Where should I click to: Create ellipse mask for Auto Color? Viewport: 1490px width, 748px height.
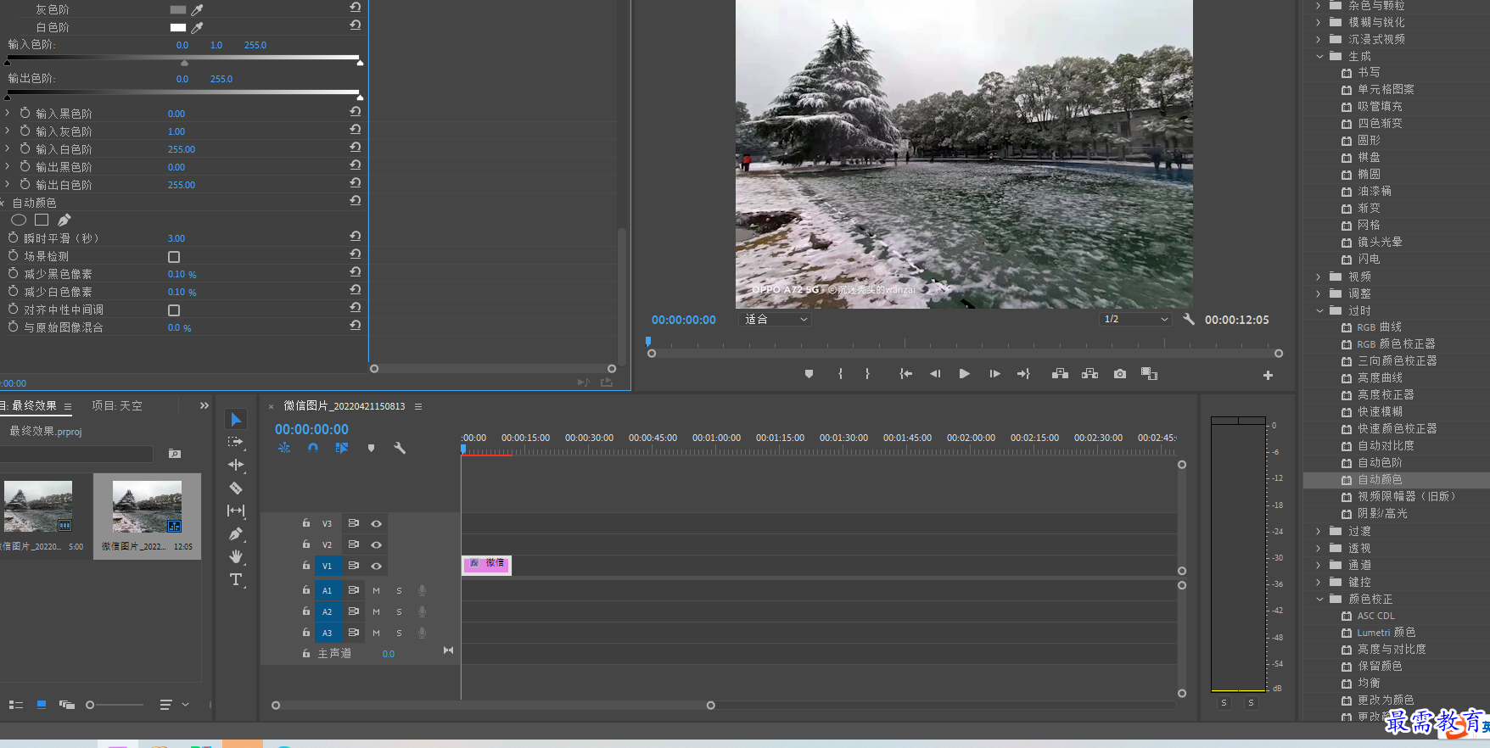19,220
